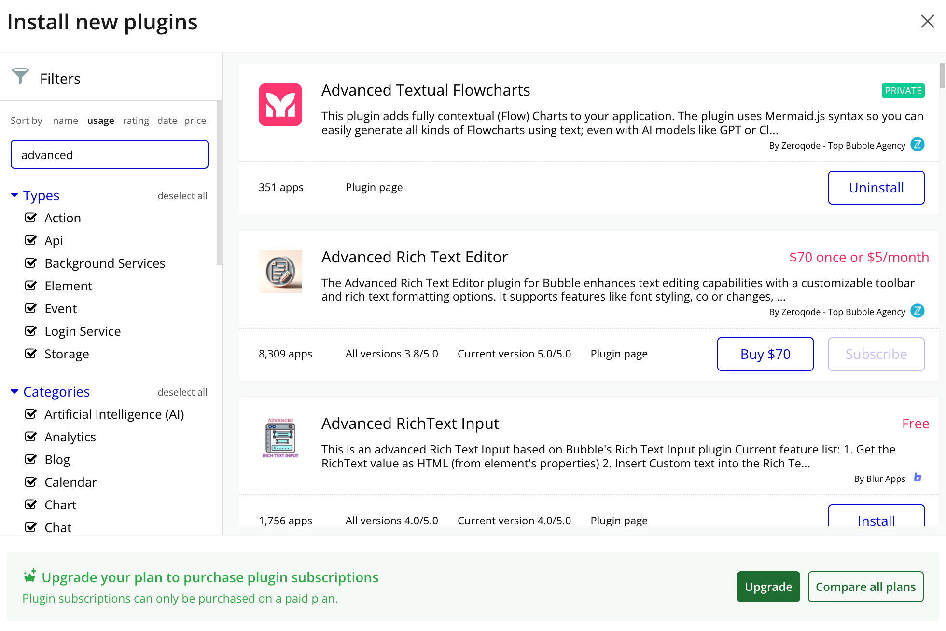Screen dimensions: 946x631
Task: Click the By Blur Apps author text
Action: [879, 479]
